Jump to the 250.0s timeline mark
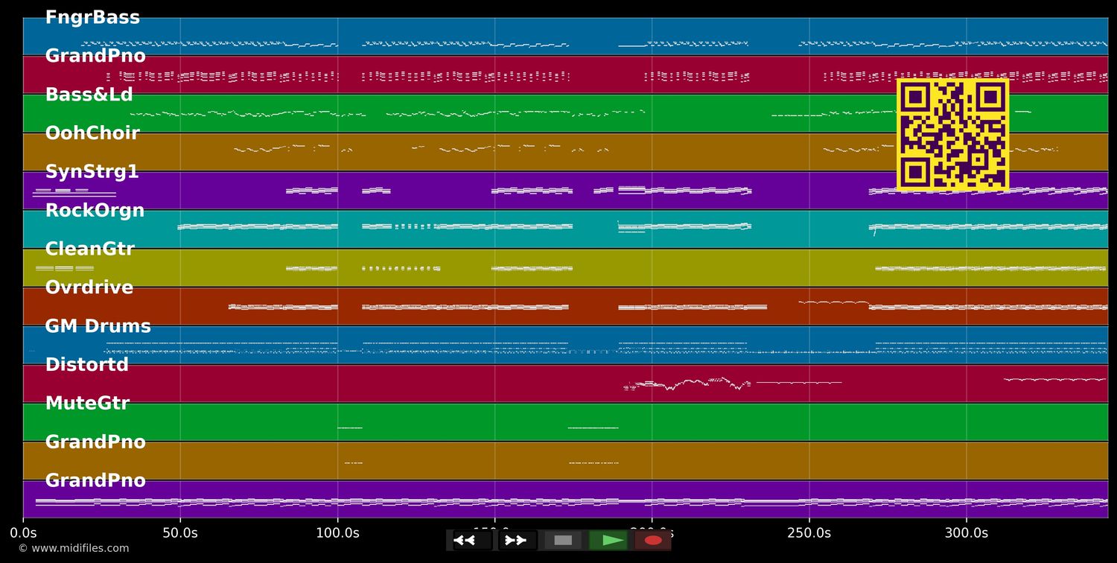This screenshot has height=563, width=1117. (x=809, y=533)
